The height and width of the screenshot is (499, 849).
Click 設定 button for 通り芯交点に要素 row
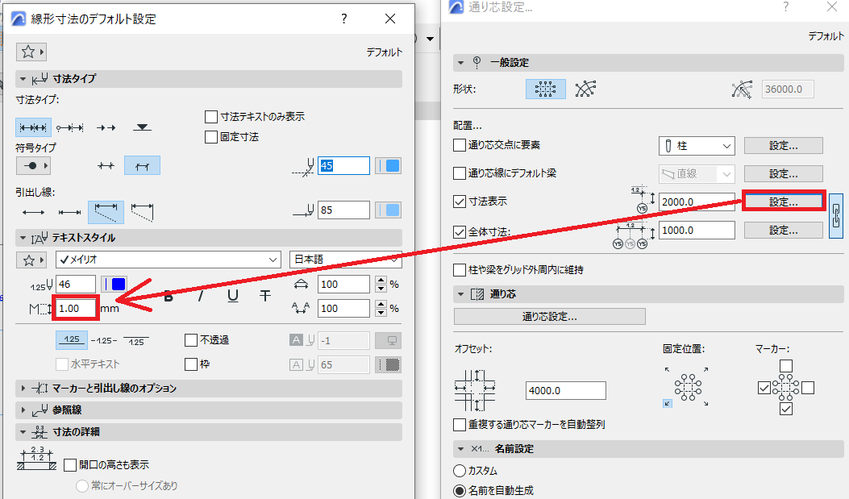click(784, 146)
